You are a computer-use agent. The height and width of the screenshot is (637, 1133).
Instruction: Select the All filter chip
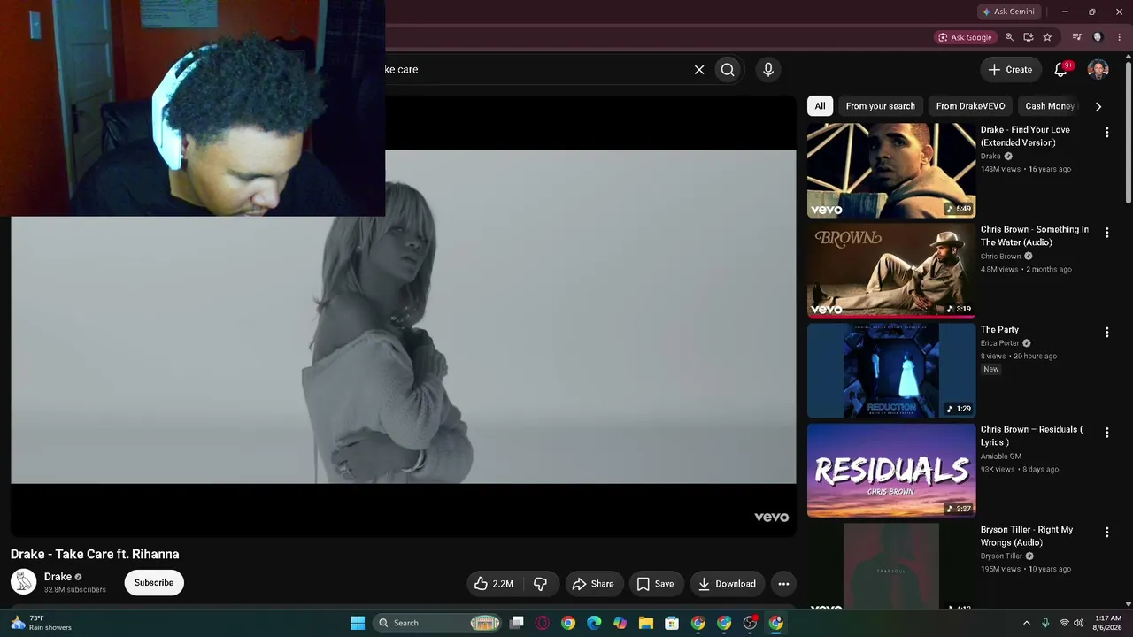pyautogui.click(x=820, y=106)
